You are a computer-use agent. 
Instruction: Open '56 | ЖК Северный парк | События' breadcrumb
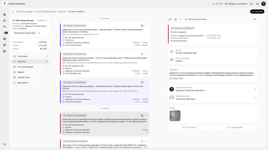pyautogui.click(x=51, y=12)
